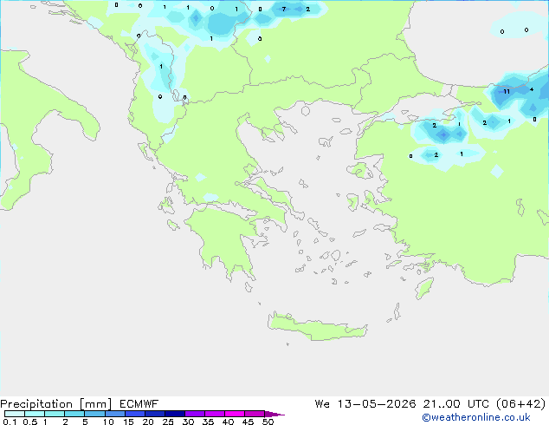Click the '50' label on the legend scale
The height and width of the screenshot is (425, 549).
click(x=268, y=422)
